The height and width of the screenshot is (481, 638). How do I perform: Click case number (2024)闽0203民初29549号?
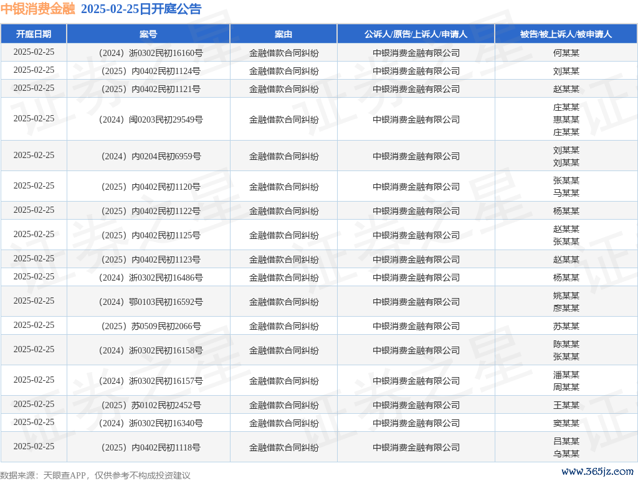point(151,119)
